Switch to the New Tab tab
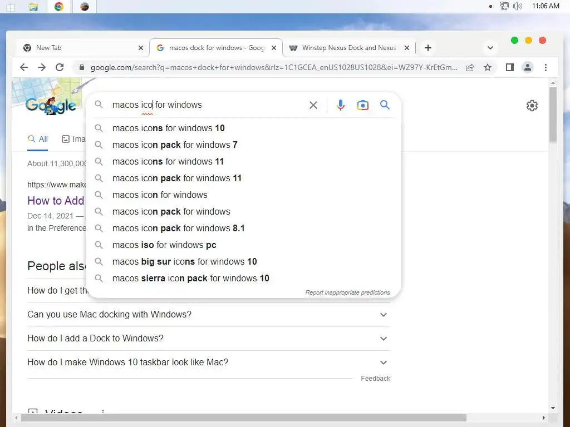The image size is (570, 427). point(82,48)
